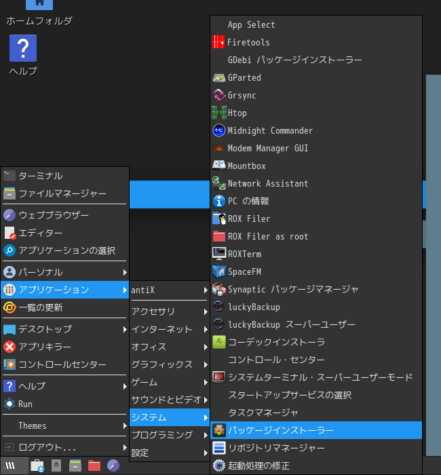Open タスクマネージャ entry
The height and width of the screenshot is (475, 441).
(316, 413)
